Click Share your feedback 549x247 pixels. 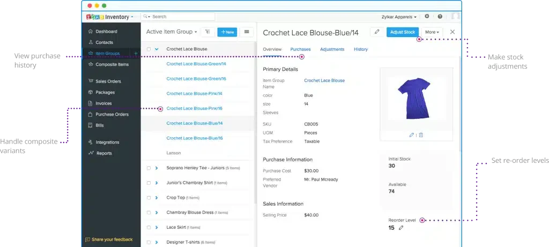pos(109,239)
